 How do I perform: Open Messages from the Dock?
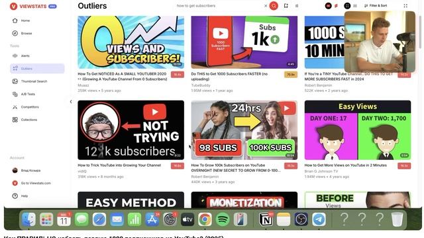click(81, 219)
